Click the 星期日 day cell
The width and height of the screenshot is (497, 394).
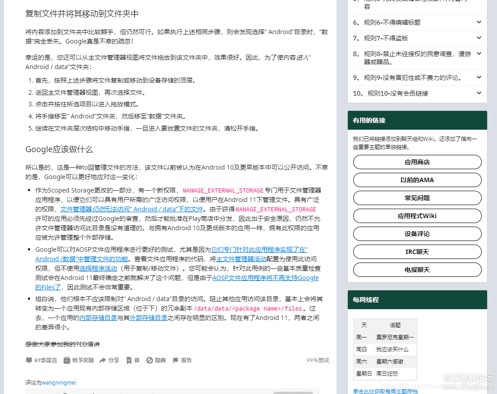coord(364,373)
